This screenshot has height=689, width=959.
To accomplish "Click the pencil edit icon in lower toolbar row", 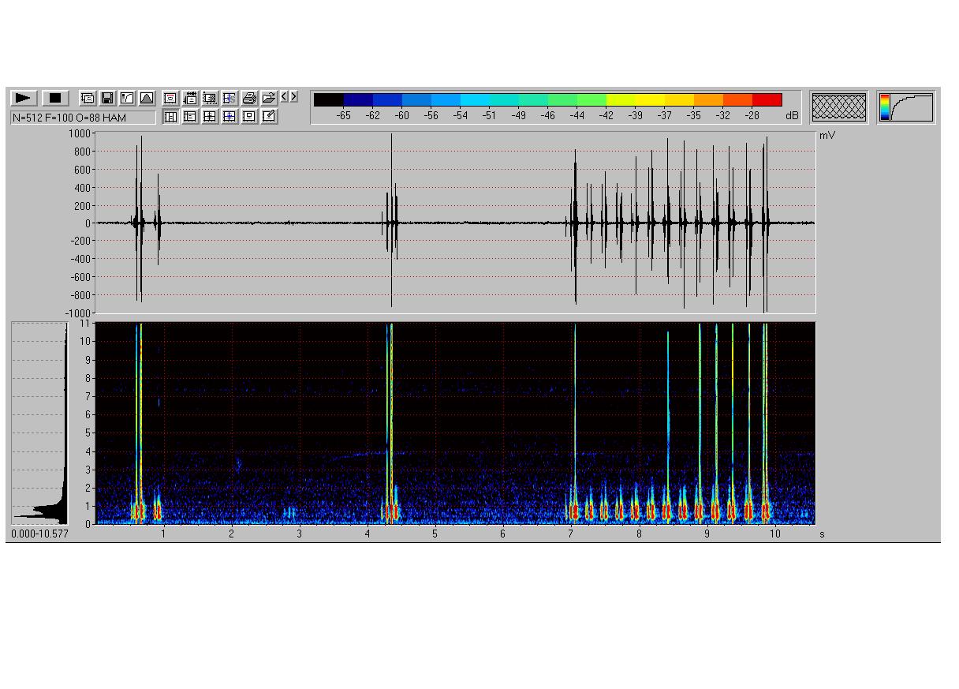I will tap(269, 117).
